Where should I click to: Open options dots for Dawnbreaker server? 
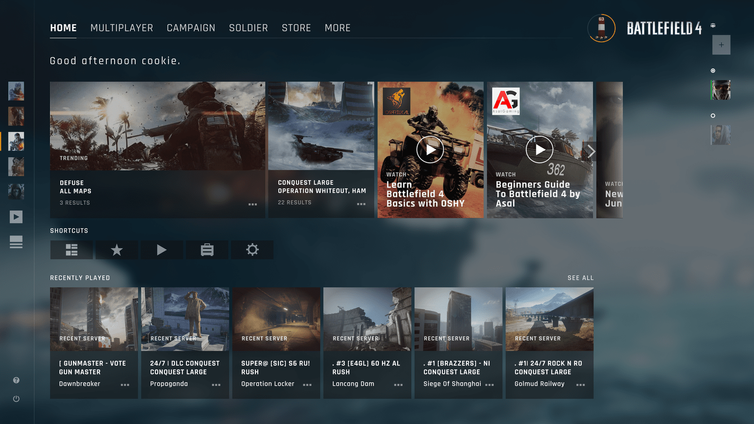pos(125,385)
